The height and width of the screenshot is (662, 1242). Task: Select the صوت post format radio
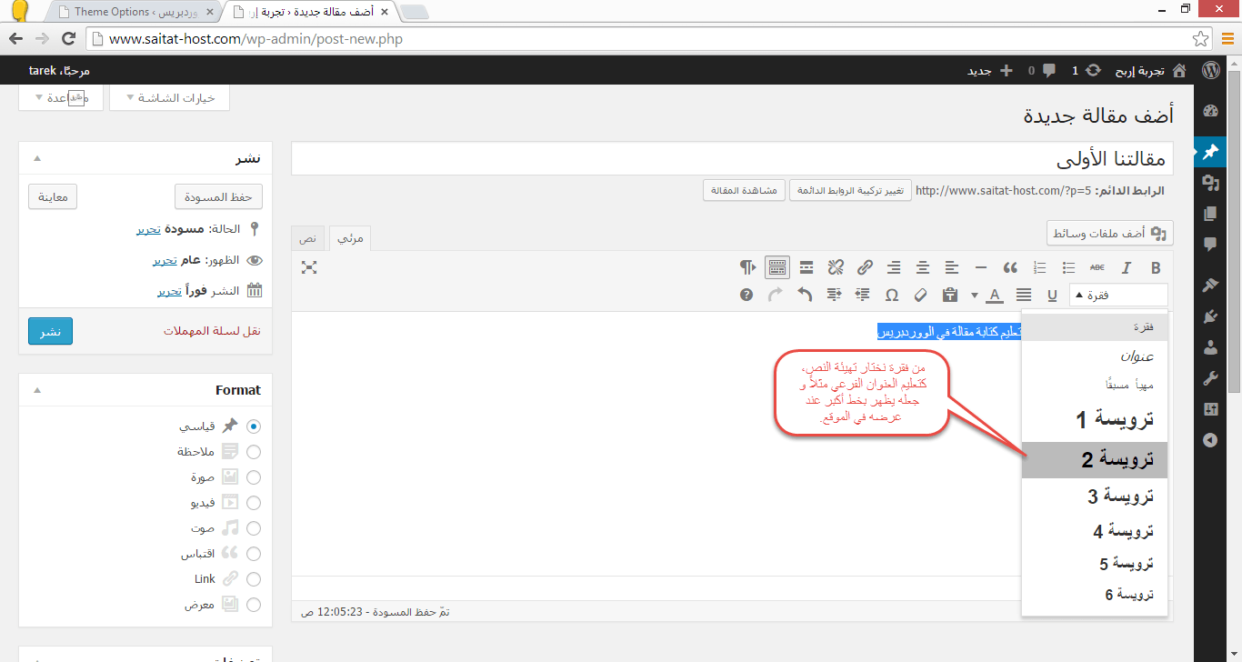tap(254, 527)
